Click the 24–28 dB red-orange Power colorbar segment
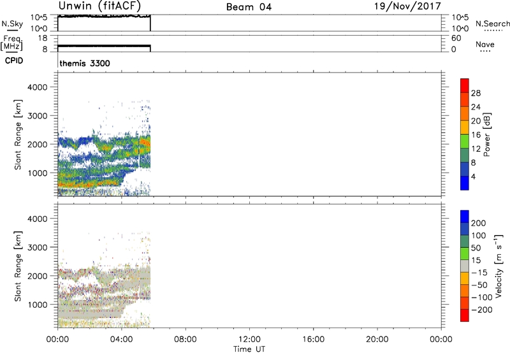Viewport: 510px width, 353px height. coord(465,99)
